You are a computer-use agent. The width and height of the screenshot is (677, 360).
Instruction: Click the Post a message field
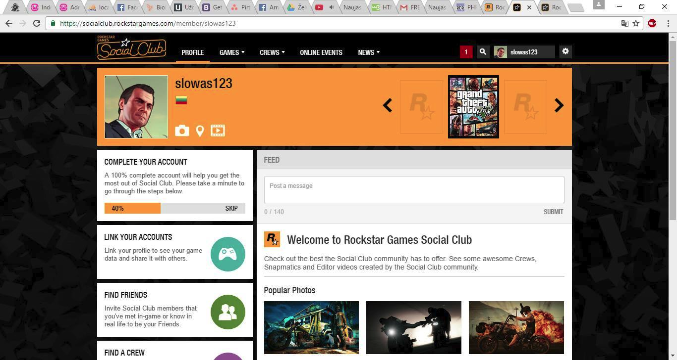(414, 190)
